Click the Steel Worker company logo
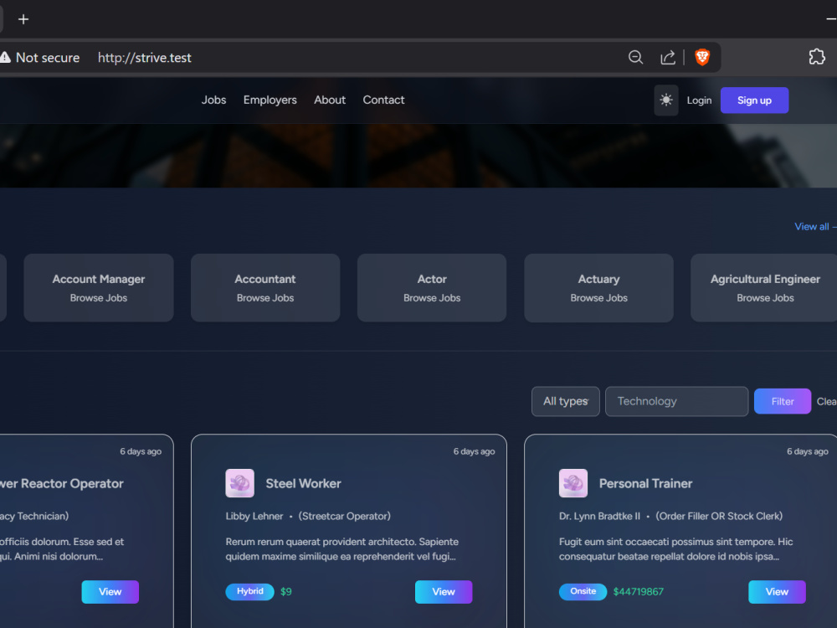This screenshot has height=628, width=837. 239,483
